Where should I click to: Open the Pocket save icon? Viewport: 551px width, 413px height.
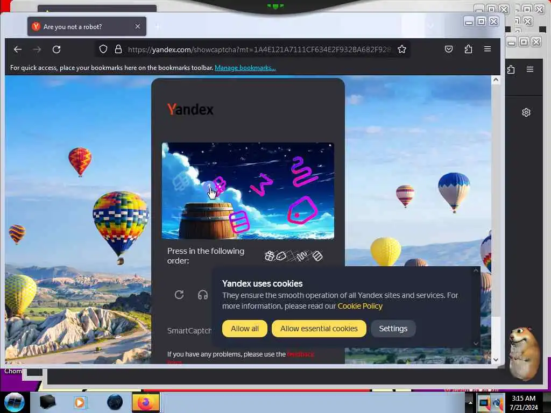(449, 49)
